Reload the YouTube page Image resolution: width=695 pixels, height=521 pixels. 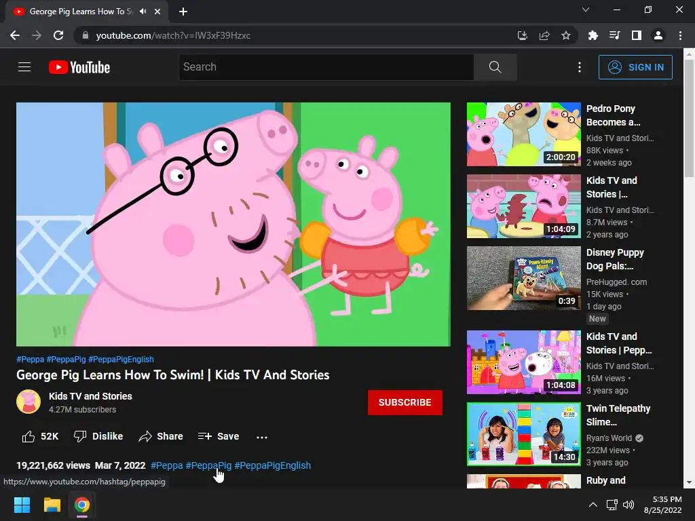[58, 35]
